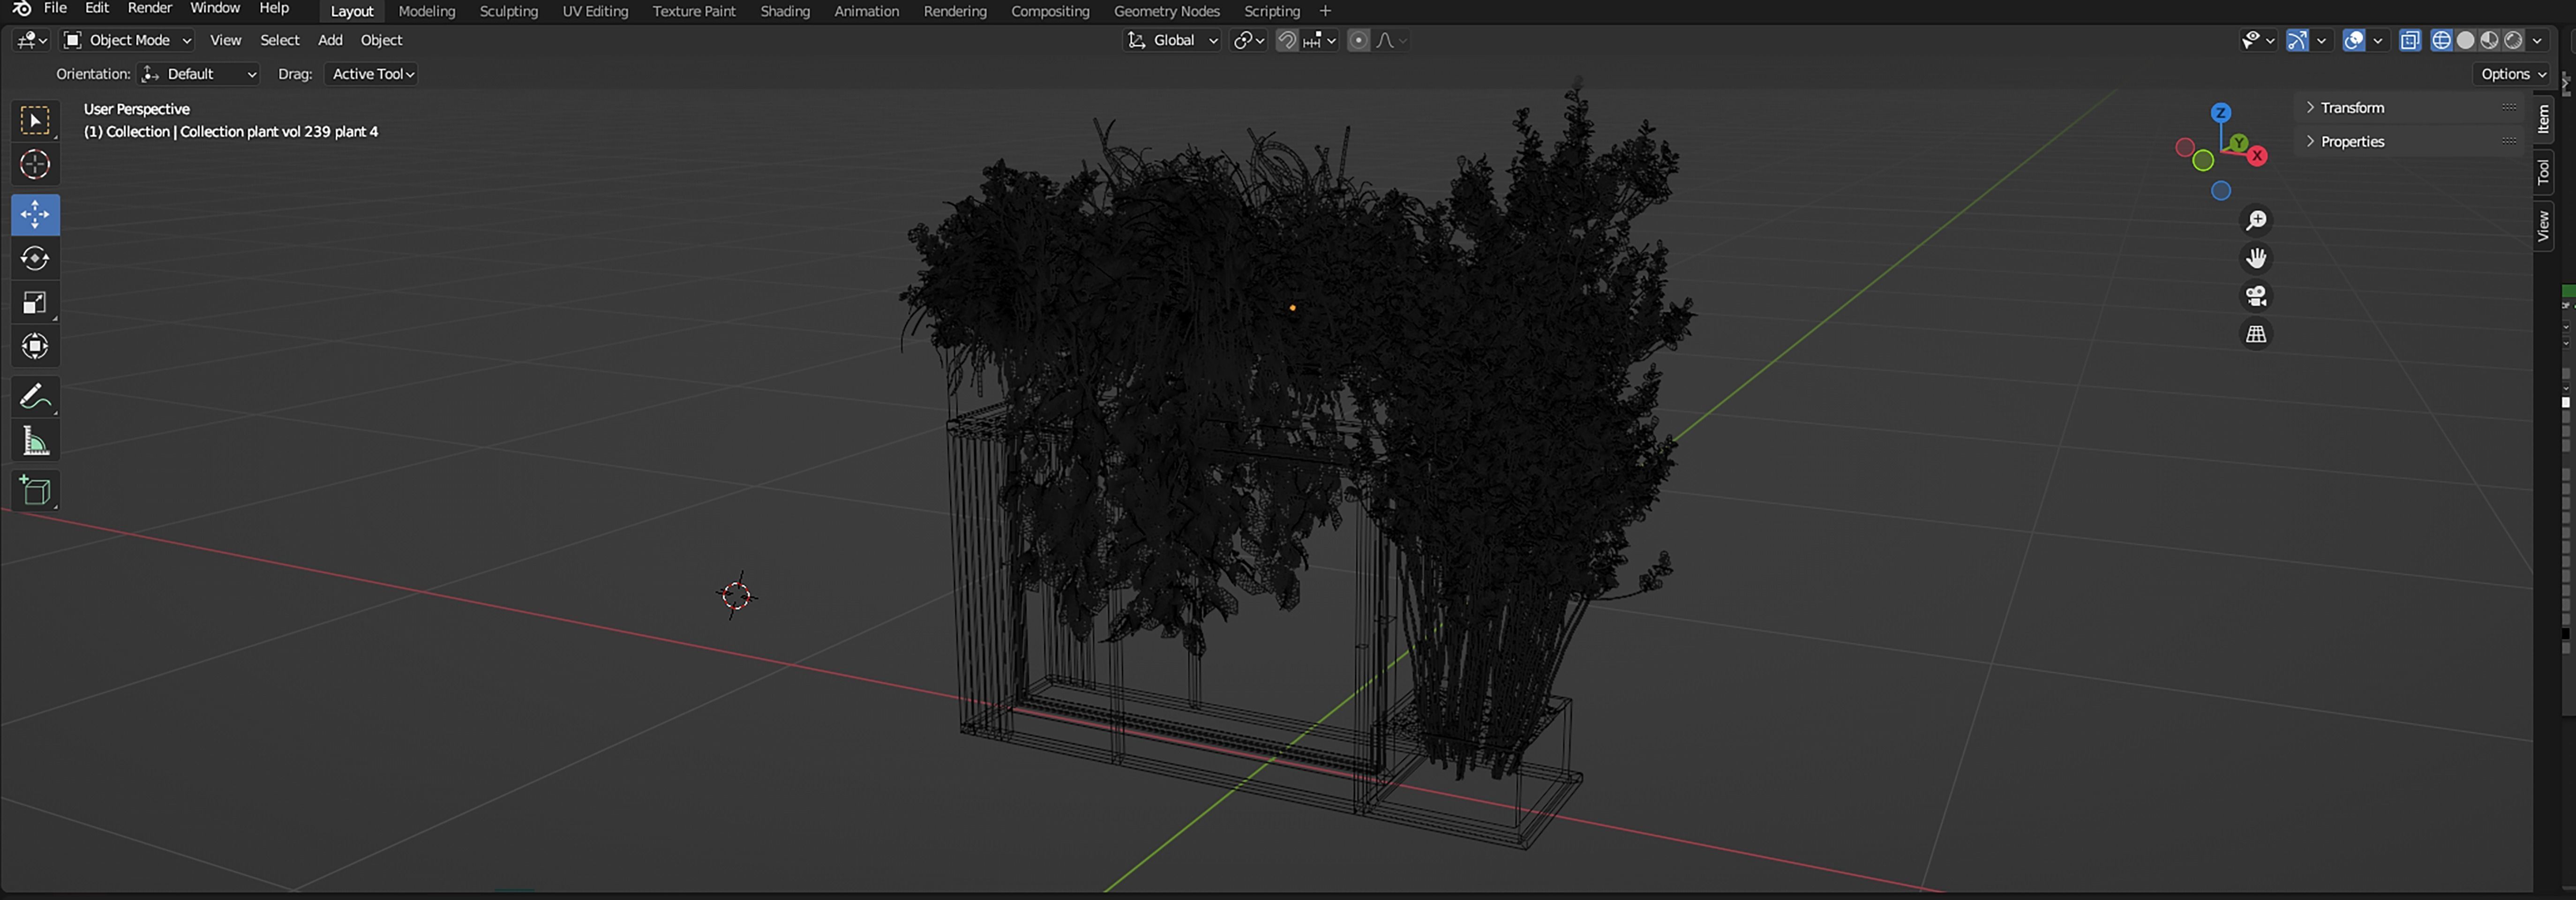
Task: Open snapping options dropdown
Action: [x=1320, y=40]
